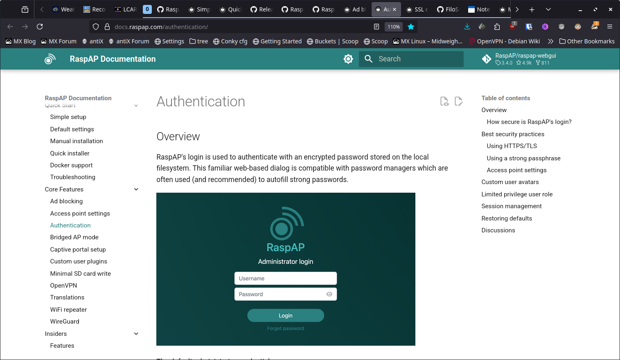This screenshot has width=620, height=360.
Task: Open the OpenVPN docs page
Action: tap(63, 286)
